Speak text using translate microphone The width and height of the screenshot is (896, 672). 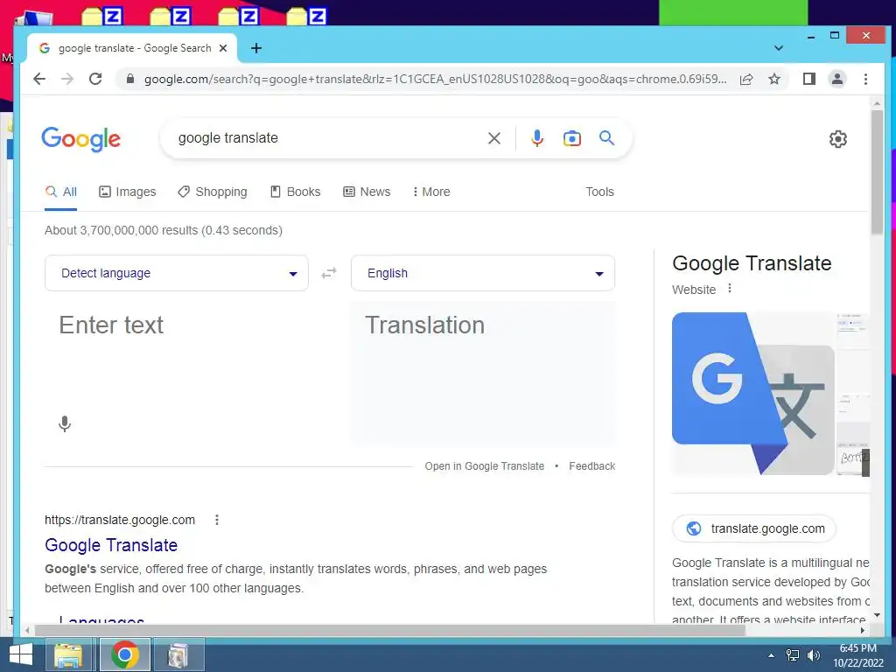(x=65, y=424)
